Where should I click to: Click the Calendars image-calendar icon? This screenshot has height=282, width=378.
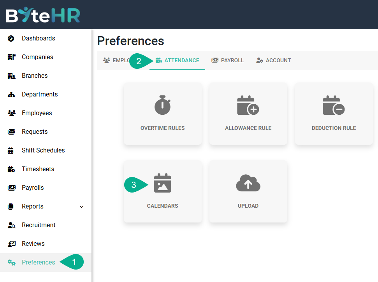pos(162,183)
